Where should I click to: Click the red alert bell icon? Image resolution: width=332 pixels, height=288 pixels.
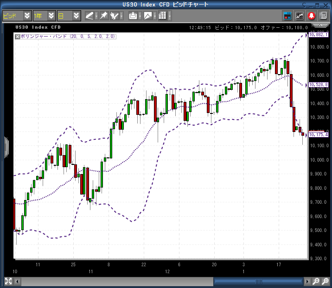click(311, 16)
